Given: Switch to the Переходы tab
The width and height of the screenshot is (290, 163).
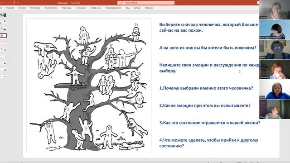Looking at the screenshot, I should pyautogui.click(x=67, y=8).
